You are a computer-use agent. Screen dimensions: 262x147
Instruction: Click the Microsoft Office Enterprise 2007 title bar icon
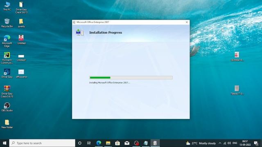pos(74,22)
